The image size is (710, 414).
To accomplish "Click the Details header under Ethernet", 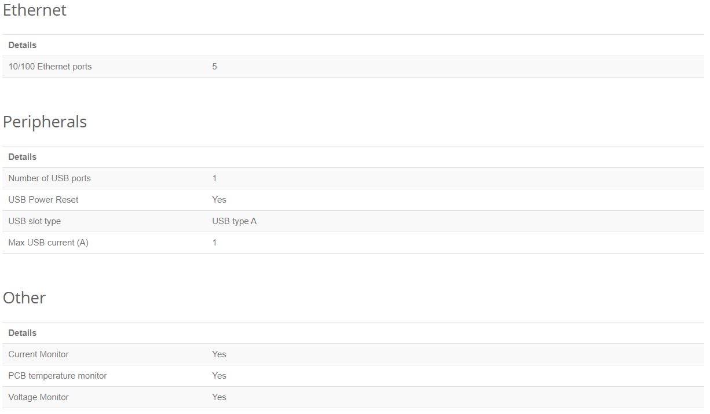I will (x=22, y=45).
